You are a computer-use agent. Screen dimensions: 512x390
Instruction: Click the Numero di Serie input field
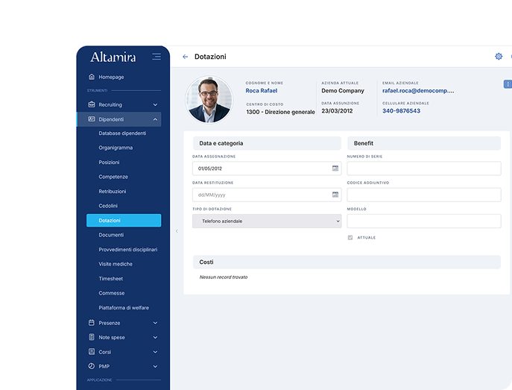point(423,169)
